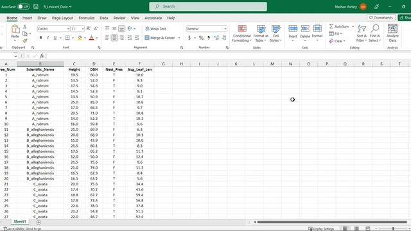
Task: Click the Fill button in the Editing group
Action: point(335,34)
